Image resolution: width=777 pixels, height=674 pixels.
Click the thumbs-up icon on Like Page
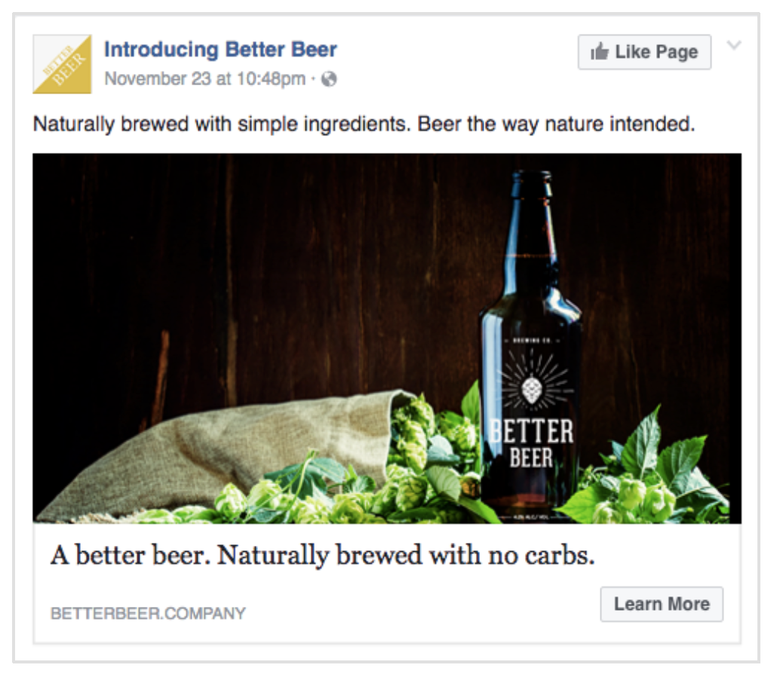[600, 52]
